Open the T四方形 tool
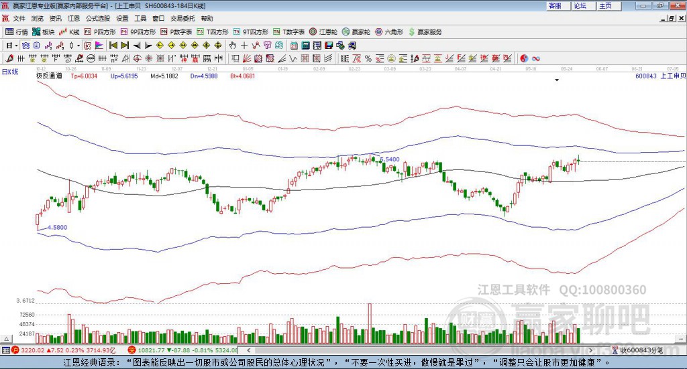687x369 pixels. (x=213, y=32)
